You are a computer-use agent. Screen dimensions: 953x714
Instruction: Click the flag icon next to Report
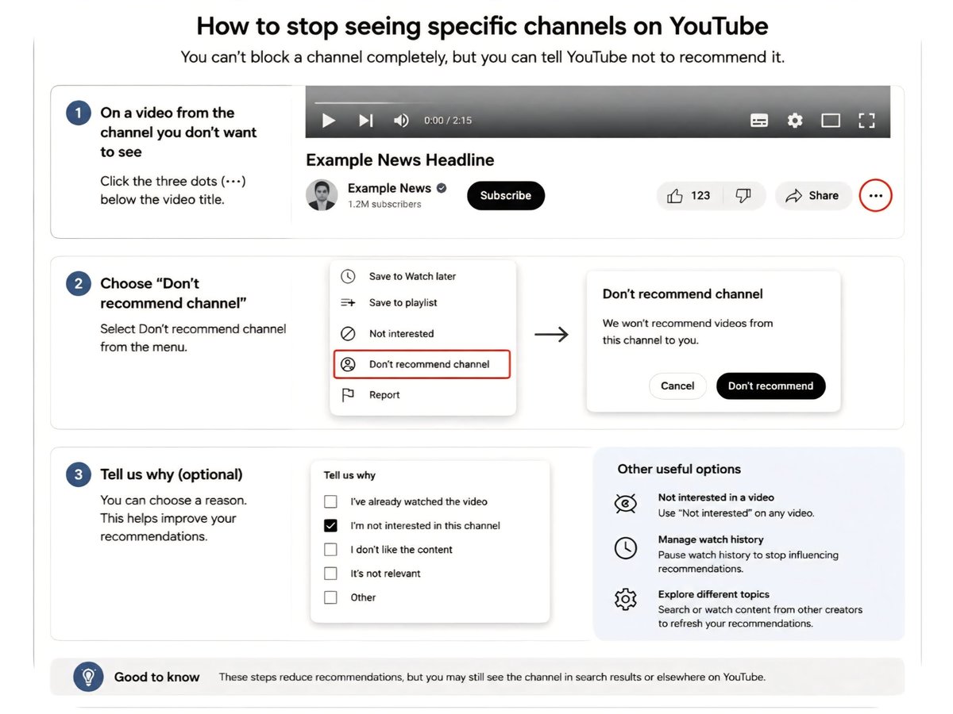tap(348, 394)
